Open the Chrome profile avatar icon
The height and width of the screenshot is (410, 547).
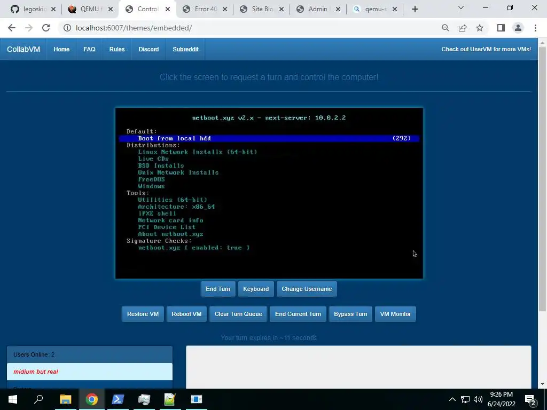(518, 28)
